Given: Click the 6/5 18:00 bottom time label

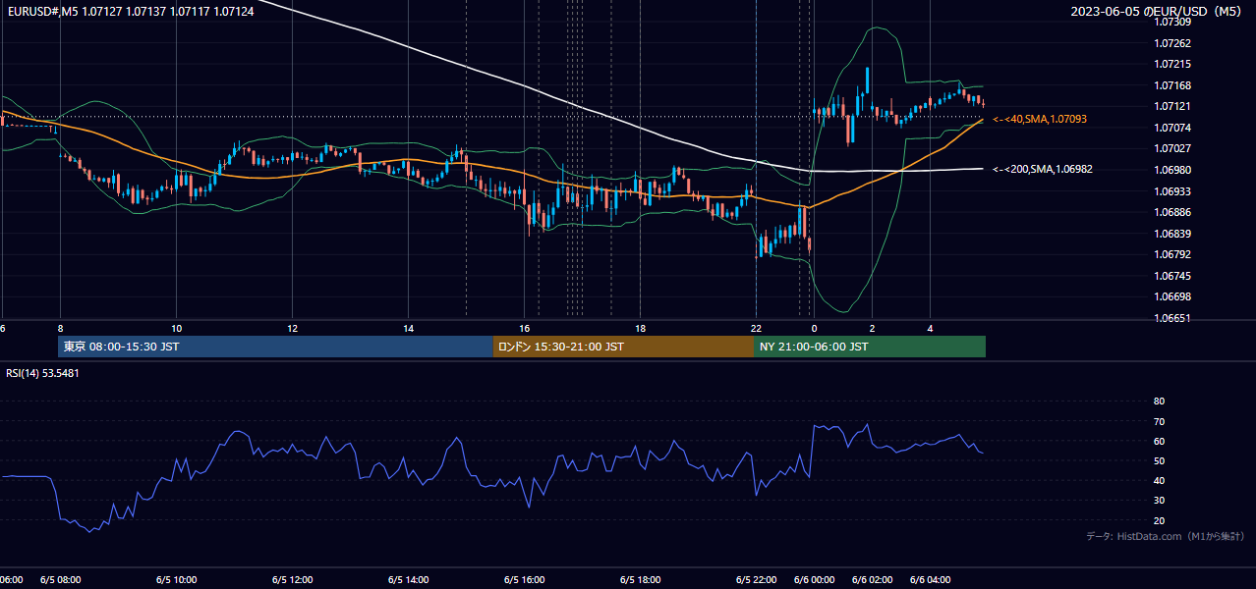Looking at the screenshot, I should tap(640, 580).
